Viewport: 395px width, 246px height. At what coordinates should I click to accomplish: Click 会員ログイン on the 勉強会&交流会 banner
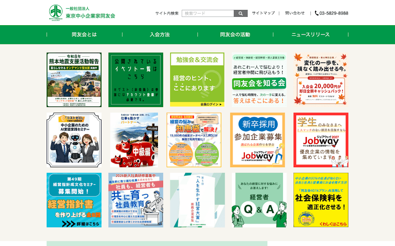211,104
